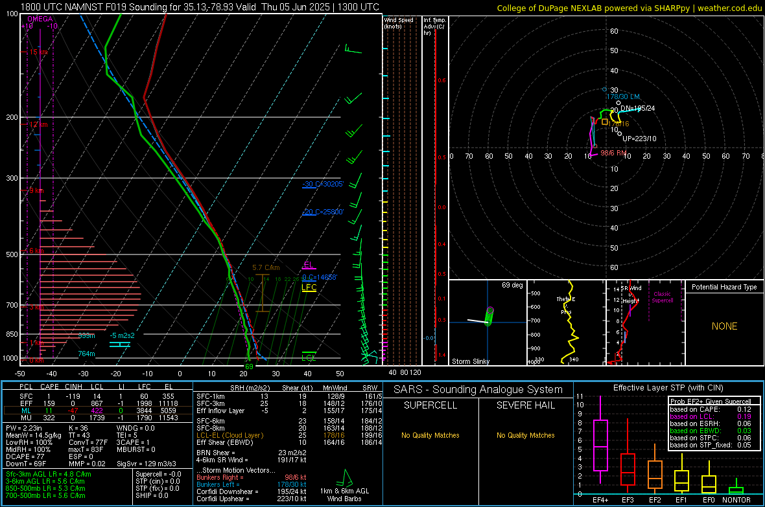Click the blue Bunkers Left circle marker on hodograph
765x507 pixels.
604,89
